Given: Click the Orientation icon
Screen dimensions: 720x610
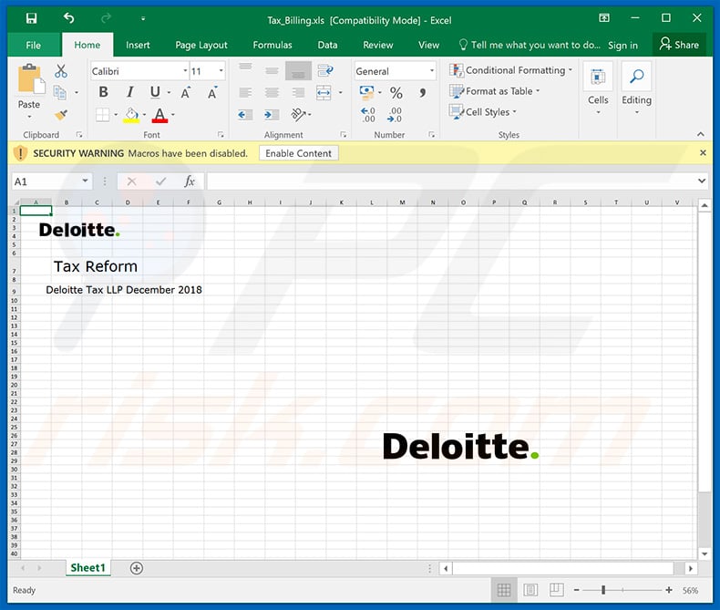Looking at the screenshot, I should 298,114.
